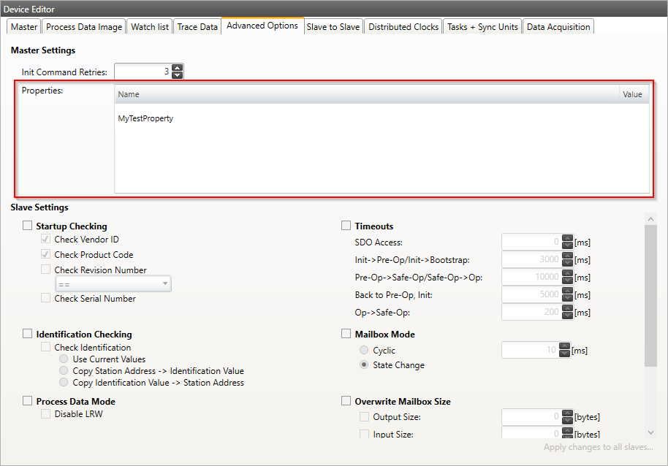Select MyTestProperty row in Properties
Image resolution: width=668 pixels, height=466 pixels.
click(x=146, y=118)
